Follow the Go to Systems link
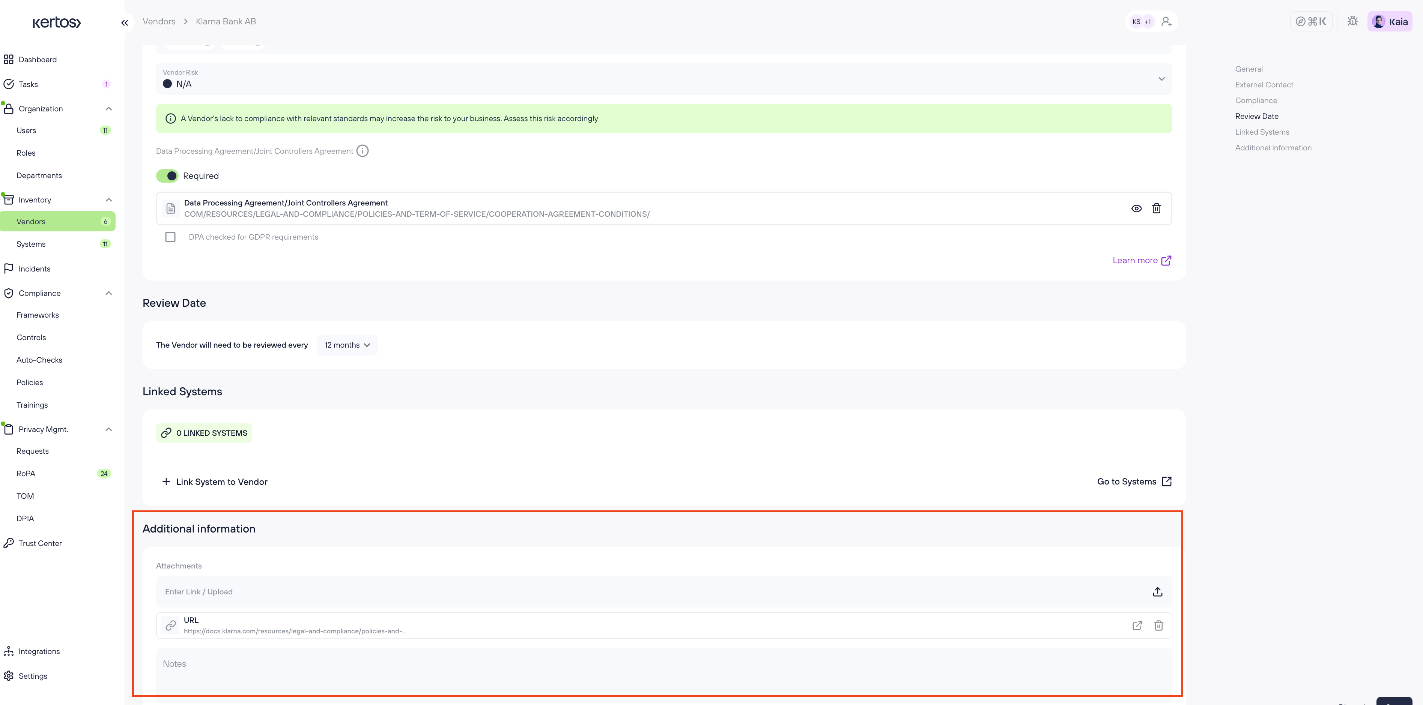 click(x=1134, y=482)
